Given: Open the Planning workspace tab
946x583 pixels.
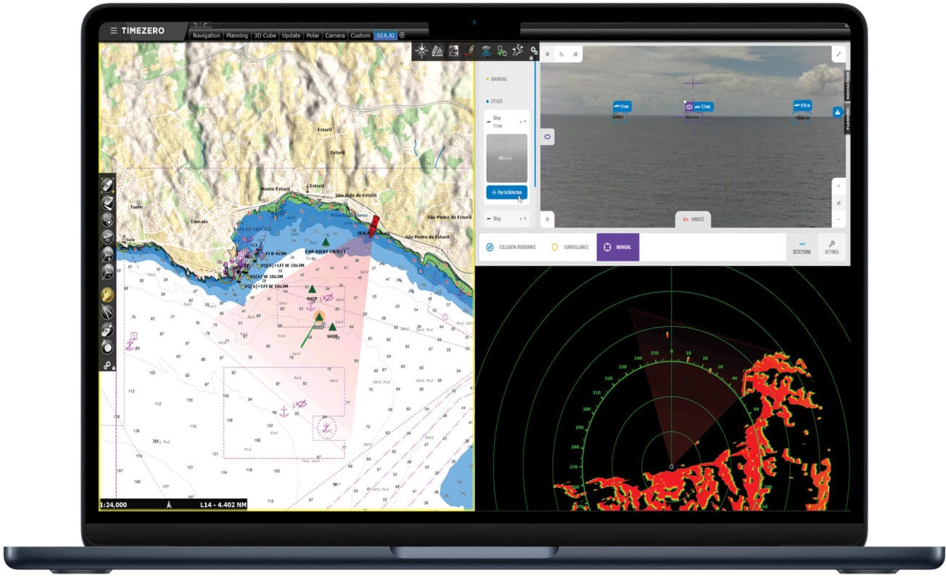Looking at the screenshot, I should (236, 35).
